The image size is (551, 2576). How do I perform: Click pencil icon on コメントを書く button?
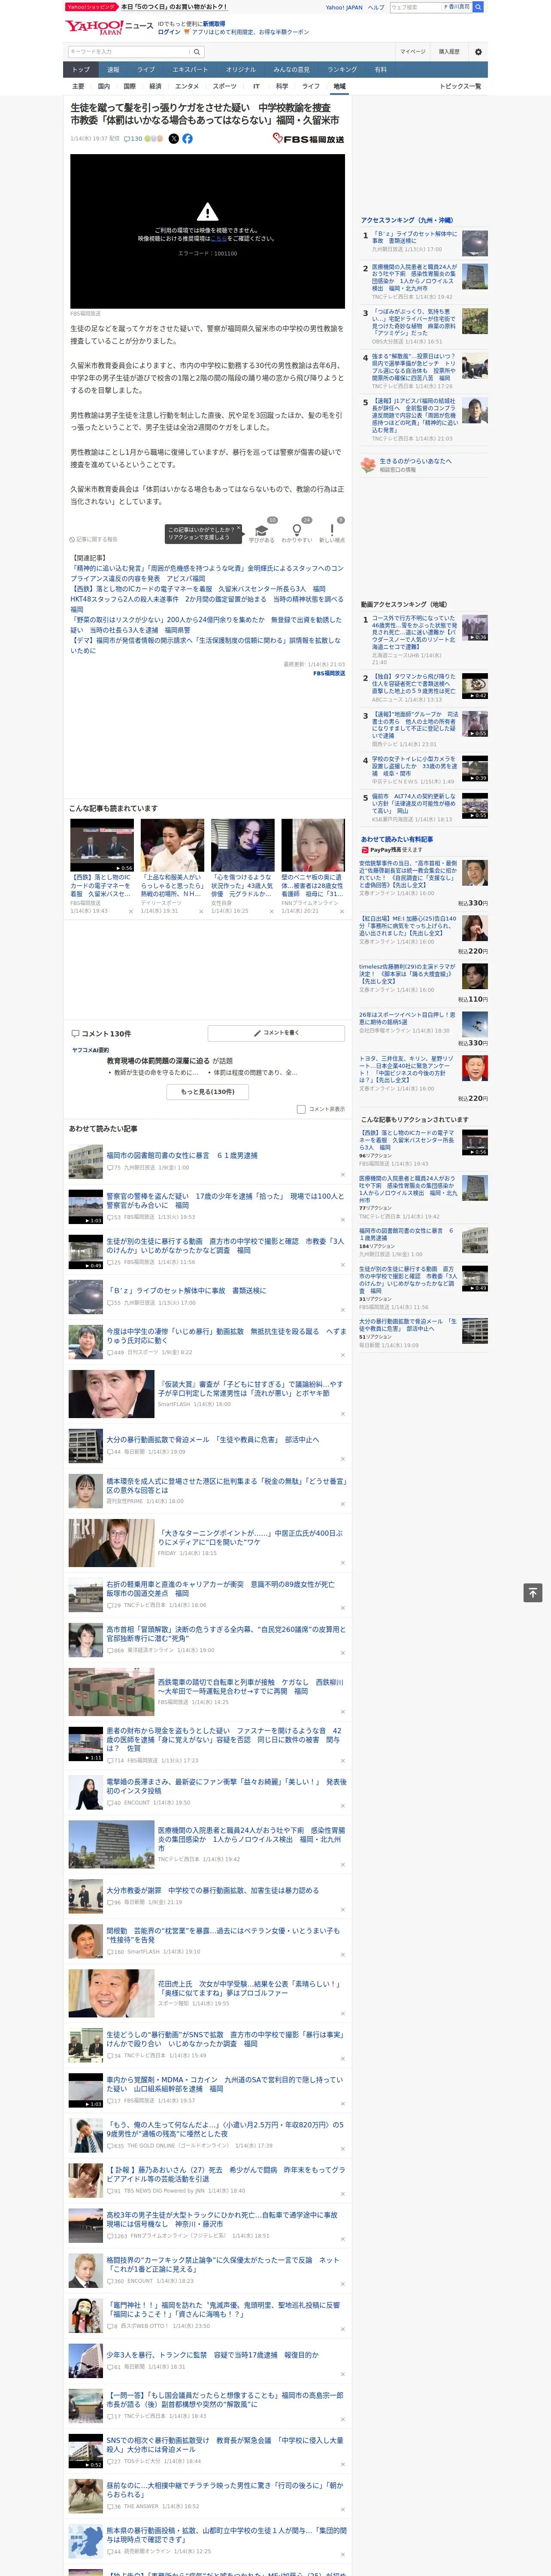coord(258,1032)
